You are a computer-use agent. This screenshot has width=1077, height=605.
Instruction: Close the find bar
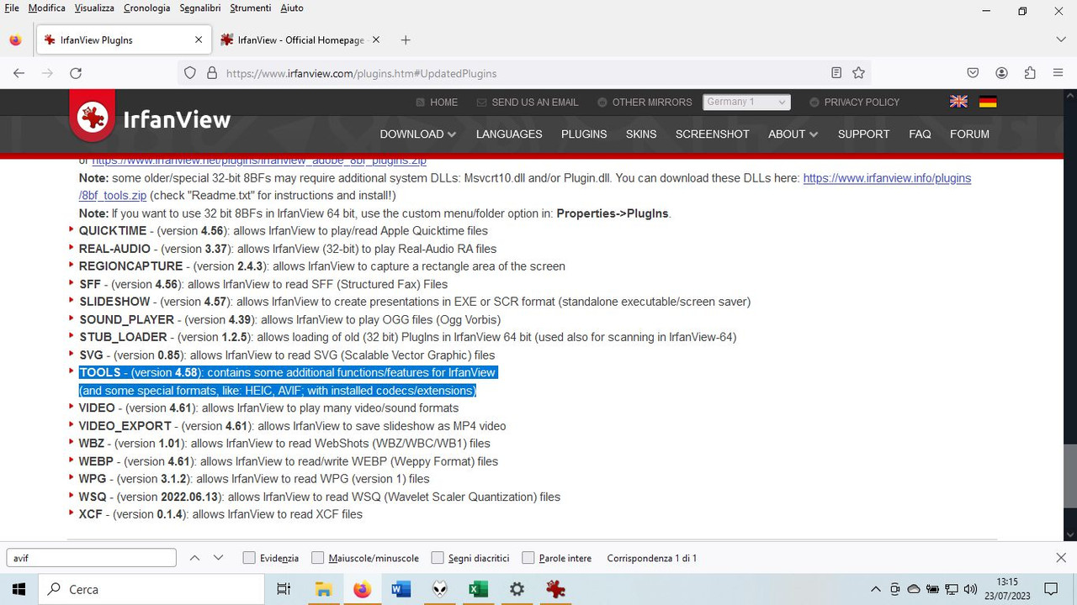click(1061, 558)
